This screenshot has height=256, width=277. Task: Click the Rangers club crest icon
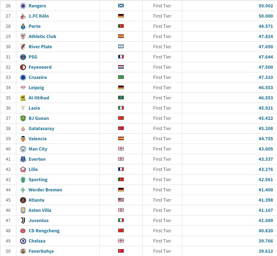(x=23, y=6)
